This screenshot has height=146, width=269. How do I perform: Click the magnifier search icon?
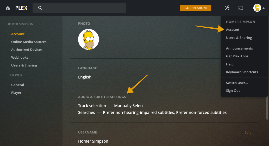40,8
